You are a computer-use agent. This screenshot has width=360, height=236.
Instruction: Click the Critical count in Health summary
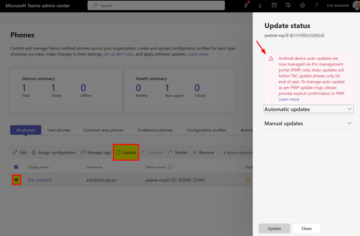coord(197,88)
